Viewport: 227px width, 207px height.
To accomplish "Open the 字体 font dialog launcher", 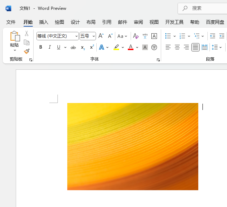I will click(x=158, y=60).
